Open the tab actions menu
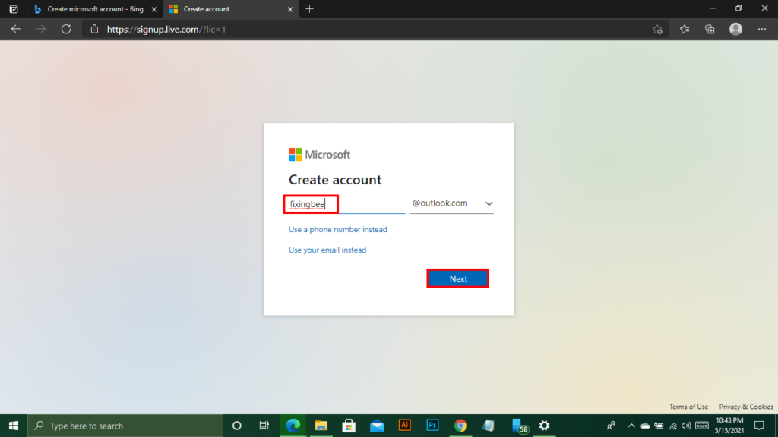Image resolution: width=778 pixels, height=437 pixels. [14, 9]
